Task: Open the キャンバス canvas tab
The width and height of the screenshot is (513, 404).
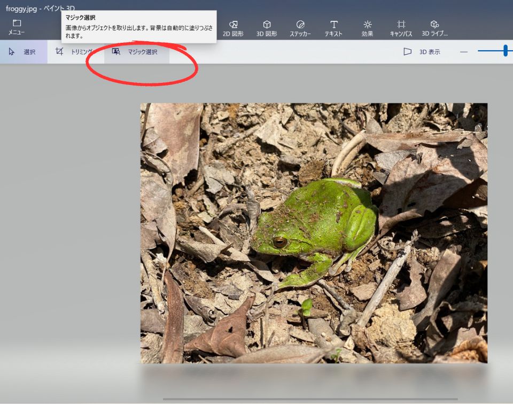Action: coord(401,28)
